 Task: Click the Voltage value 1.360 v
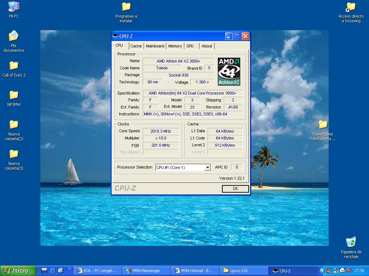pyautogui.click(x=202, y=82)
